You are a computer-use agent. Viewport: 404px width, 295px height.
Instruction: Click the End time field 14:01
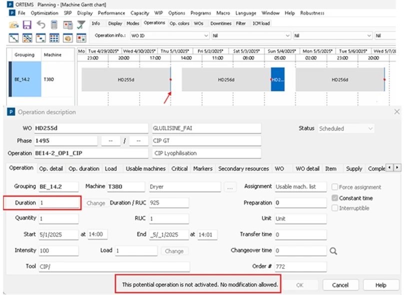207,234
